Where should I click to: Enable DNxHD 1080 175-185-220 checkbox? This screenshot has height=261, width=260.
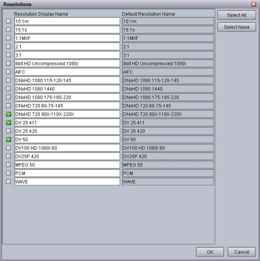tap(8, 97)
